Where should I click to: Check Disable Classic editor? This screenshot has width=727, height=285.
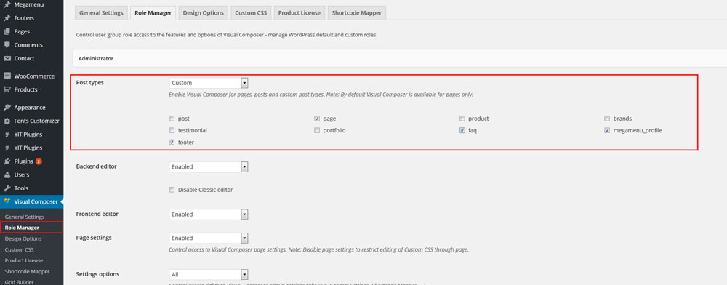(172, 190)
